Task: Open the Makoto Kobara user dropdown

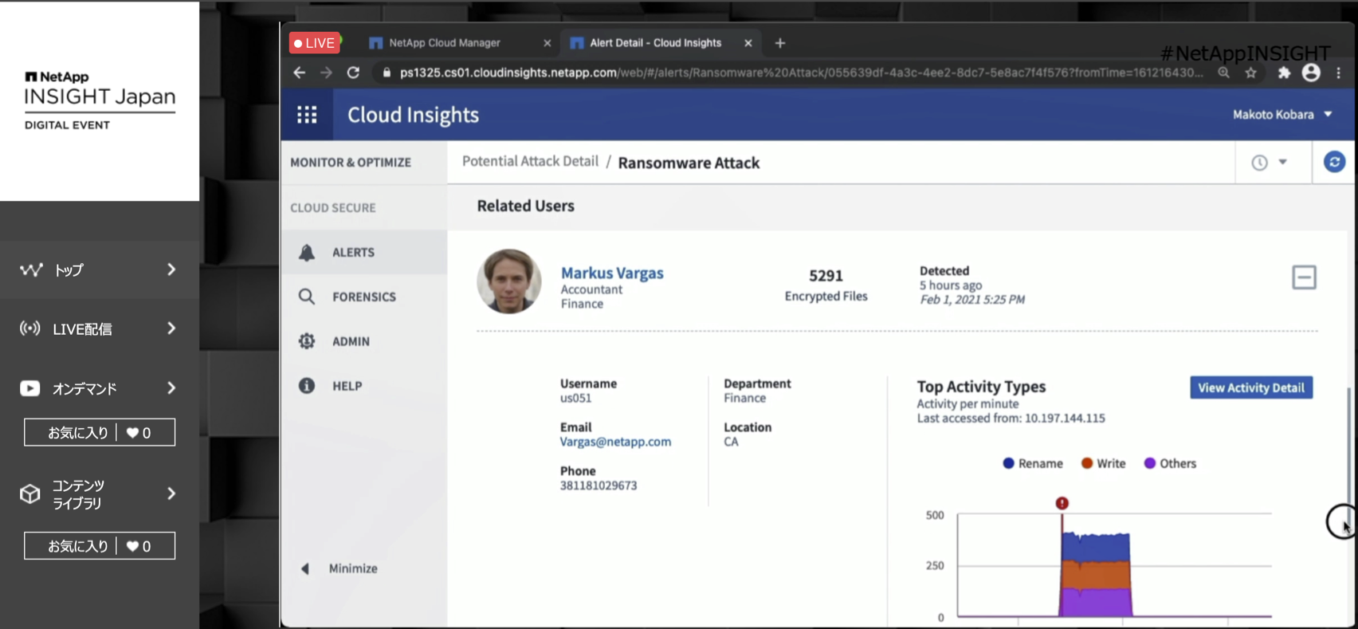Action: pos(1282,115)
